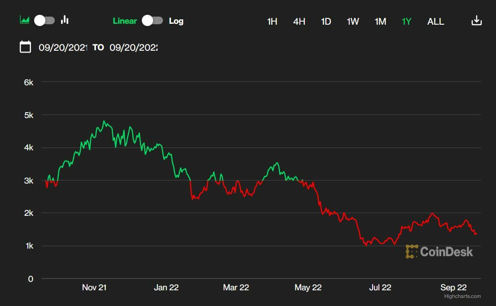Toggle the chart type switch
Viewport: 496px width, 306px height.
44,21
